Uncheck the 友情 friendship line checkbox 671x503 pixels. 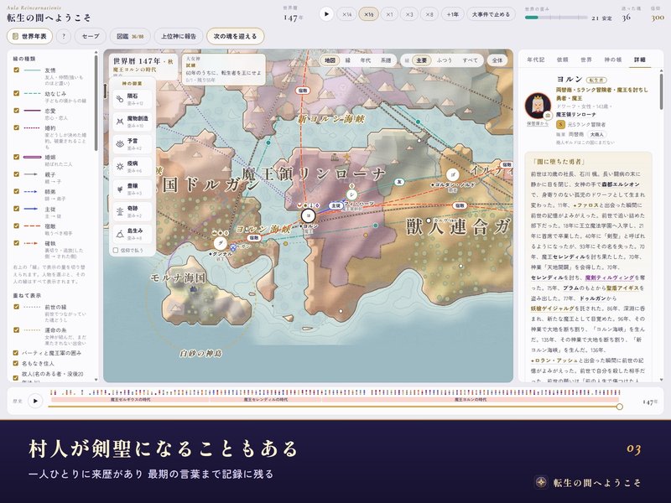click(x=16, y=70)
